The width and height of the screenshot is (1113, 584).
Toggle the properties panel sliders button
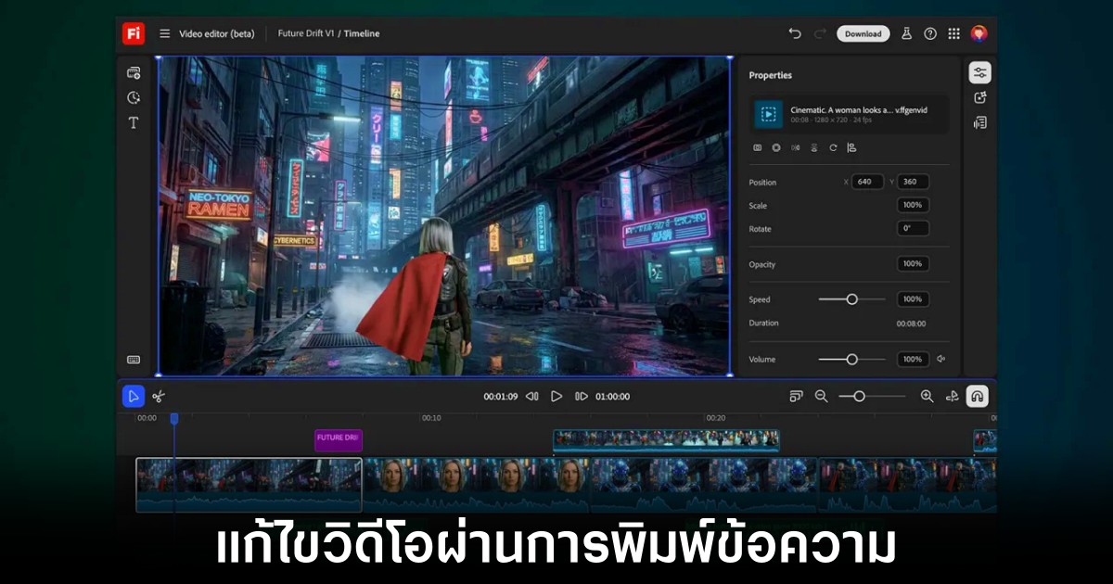click(x=979, y=72)
